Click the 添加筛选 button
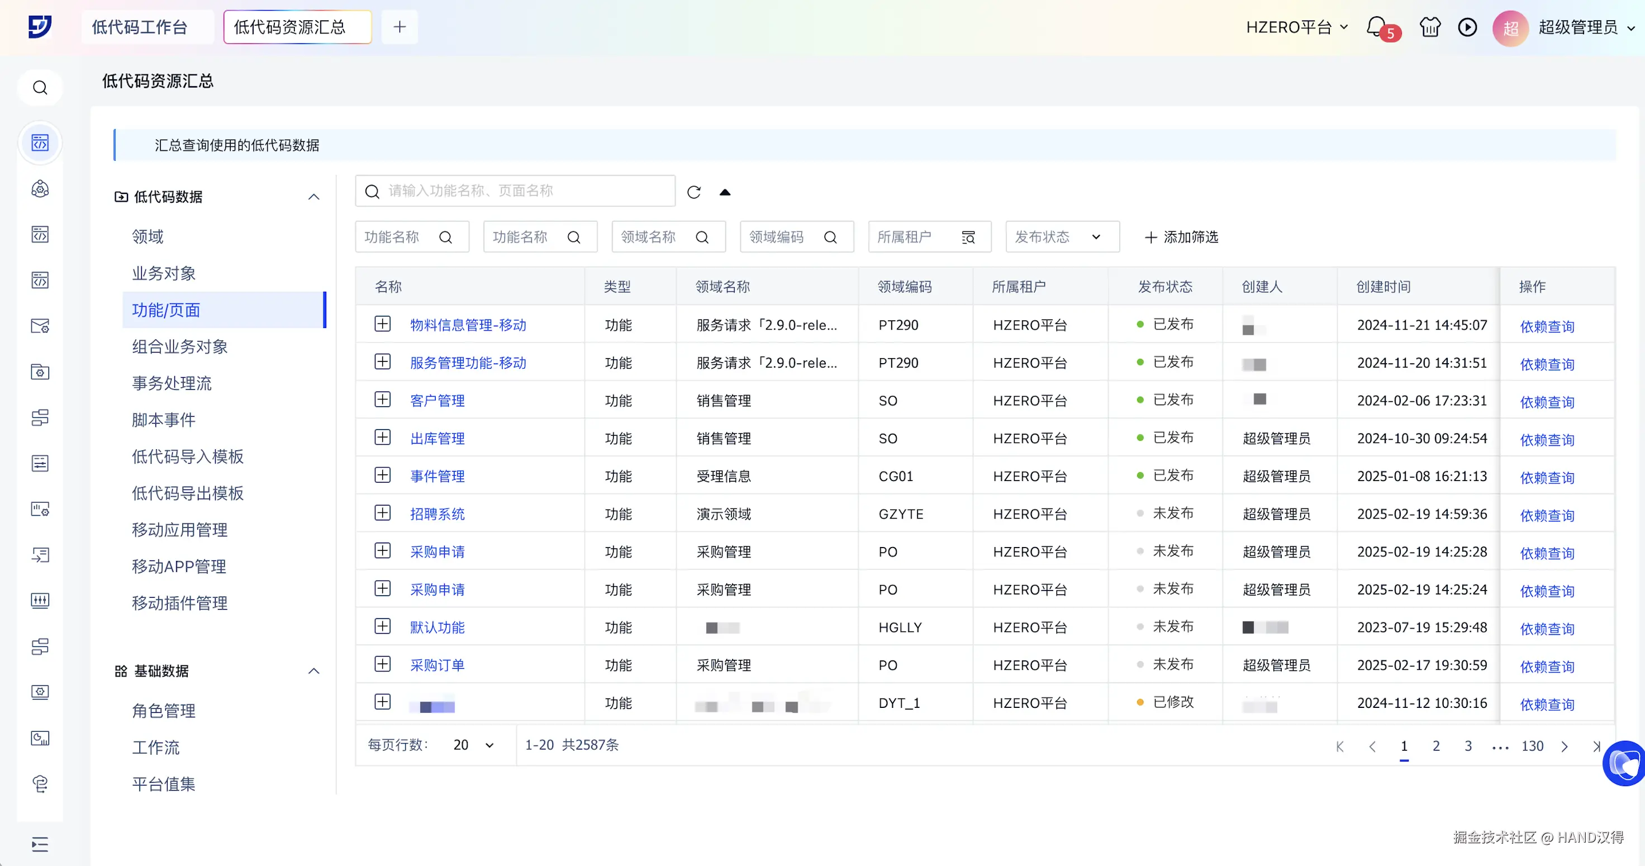This screenshot has height=866, width=1645. (x=1181, y=237)
